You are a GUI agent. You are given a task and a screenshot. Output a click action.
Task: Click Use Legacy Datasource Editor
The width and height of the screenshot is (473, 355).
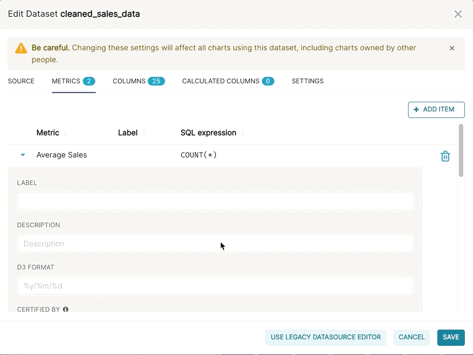click(325, 337)
